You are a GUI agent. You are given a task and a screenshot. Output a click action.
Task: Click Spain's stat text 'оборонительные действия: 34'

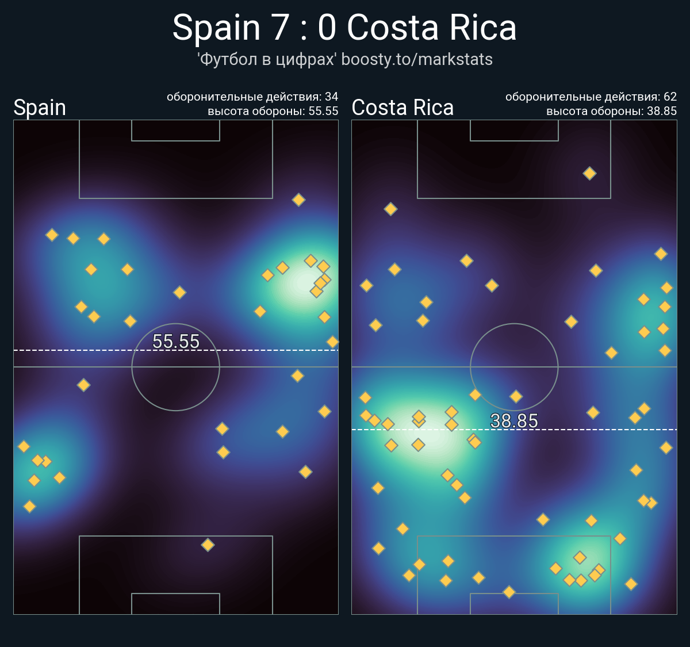click(x=252, y=97)
